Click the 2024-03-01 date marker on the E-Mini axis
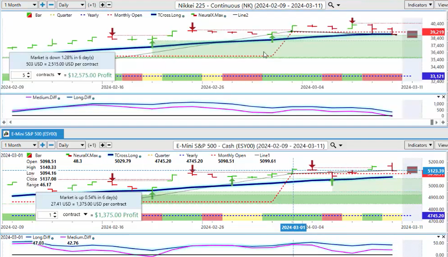The image size is (448, 257). tap(293, 228)
